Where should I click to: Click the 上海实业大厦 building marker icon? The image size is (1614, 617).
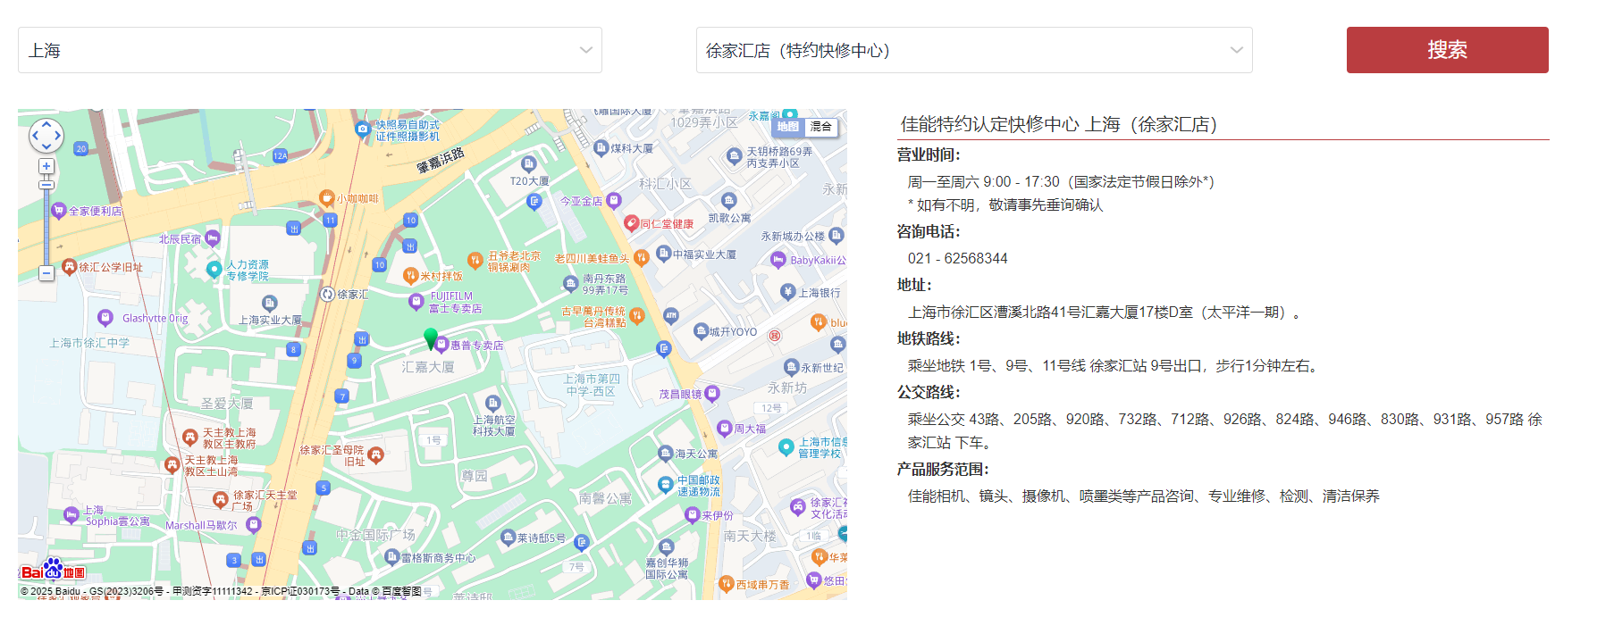tap(270, 304)
